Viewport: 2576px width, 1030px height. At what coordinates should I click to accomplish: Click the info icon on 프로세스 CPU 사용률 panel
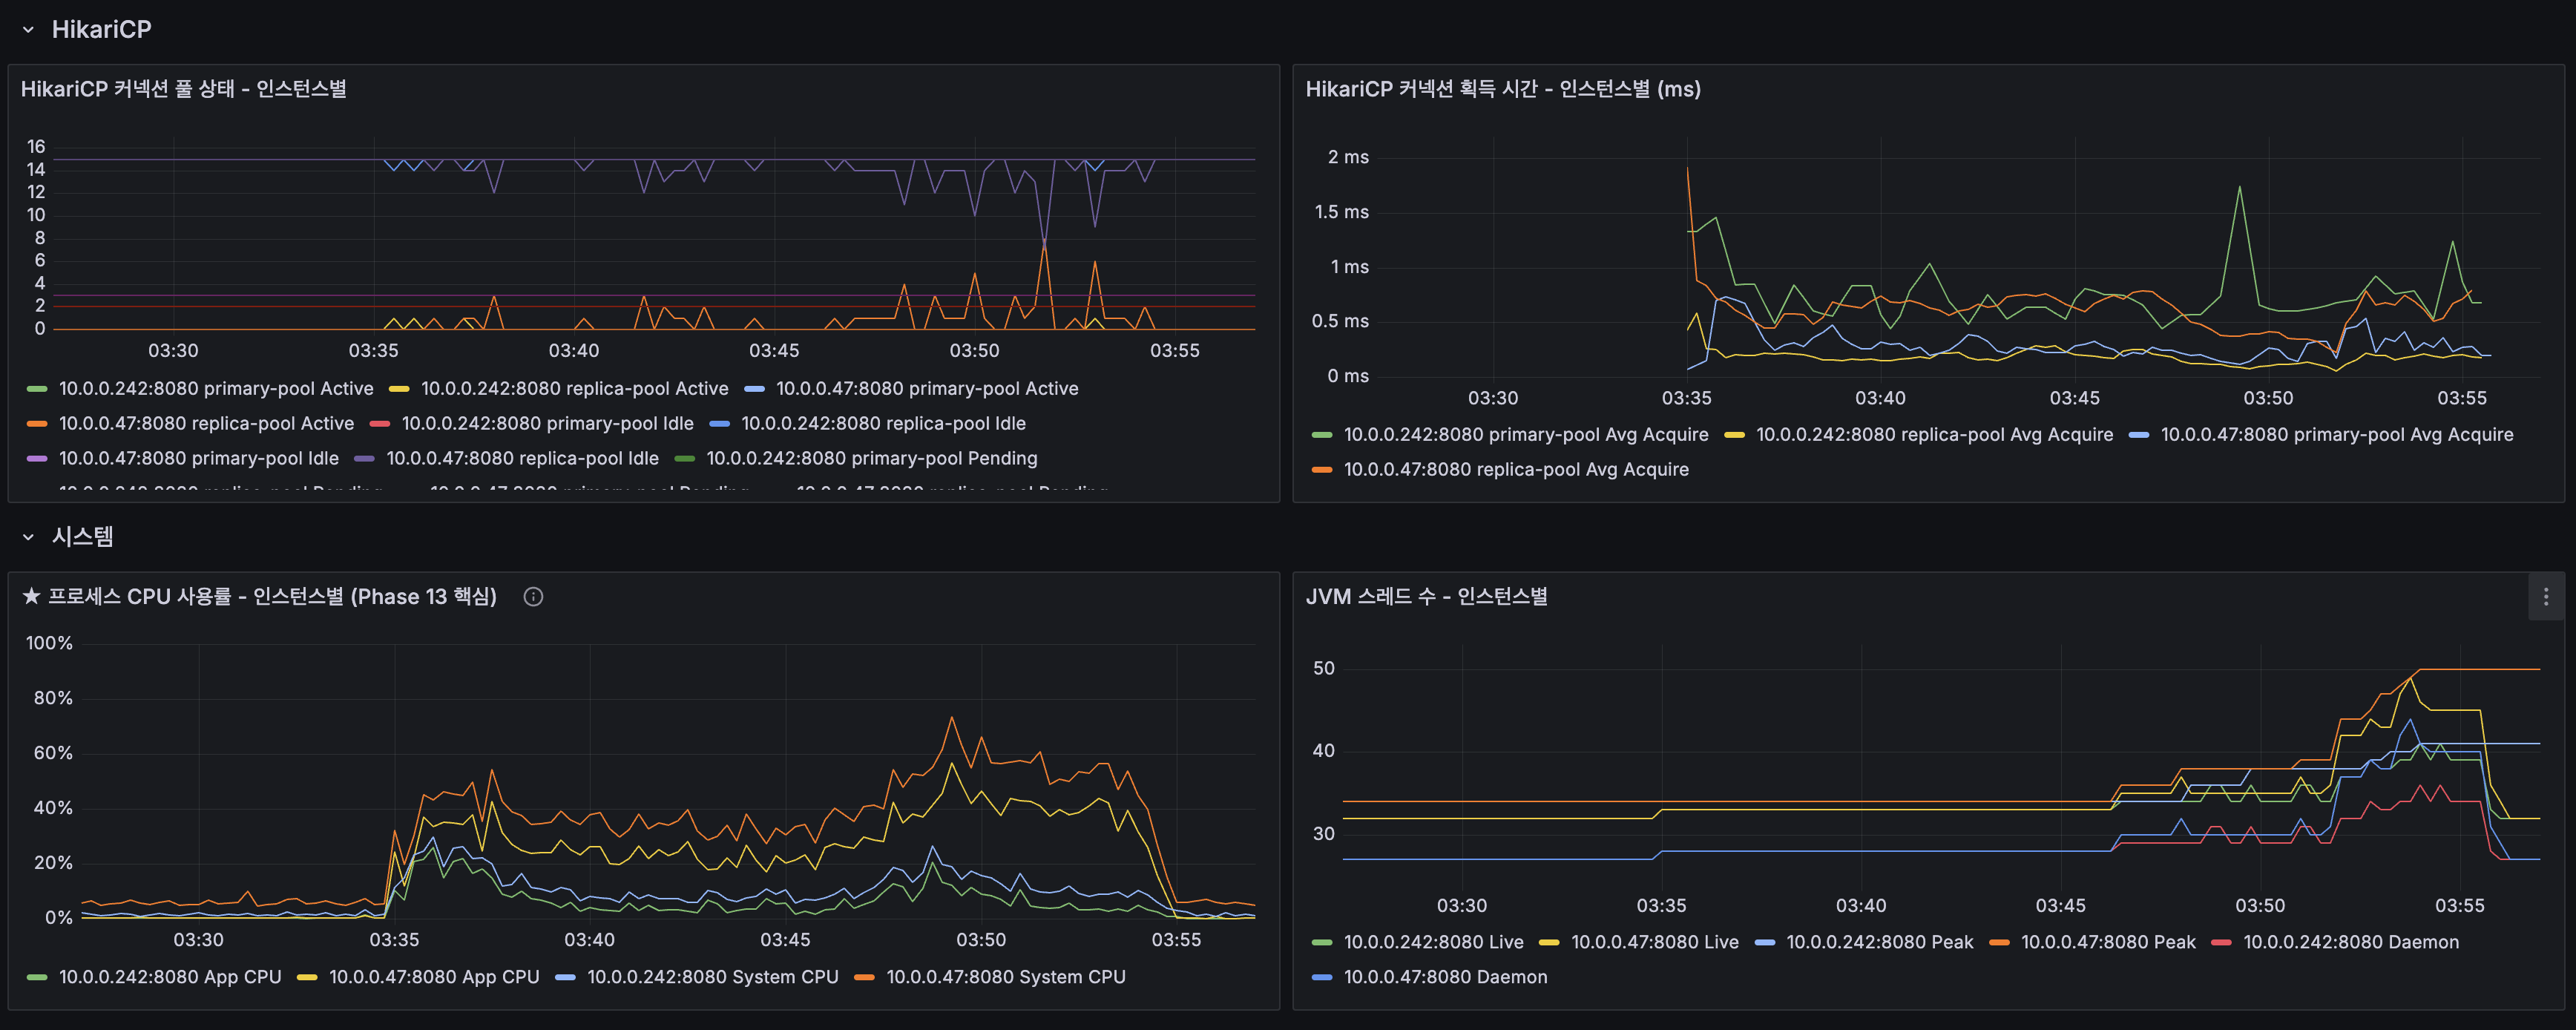tap(533, 596)
